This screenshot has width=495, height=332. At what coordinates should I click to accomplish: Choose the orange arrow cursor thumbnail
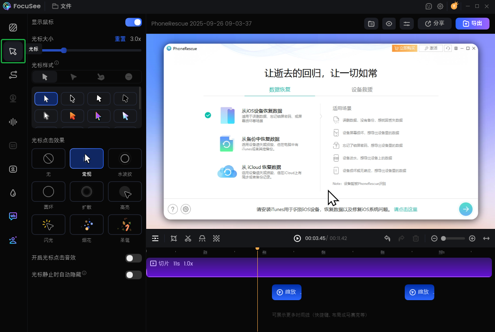[73, 116]
